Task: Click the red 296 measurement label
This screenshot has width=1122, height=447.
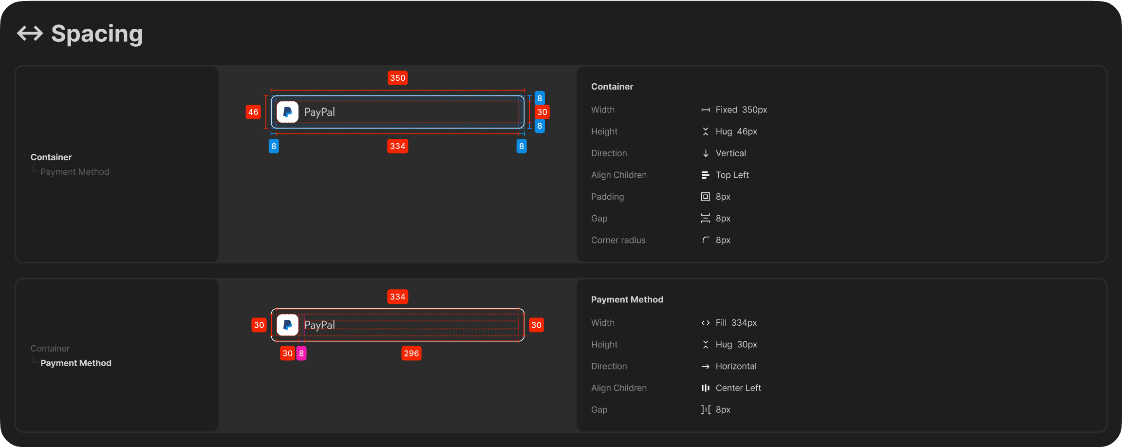Action: tap(411, 353)
